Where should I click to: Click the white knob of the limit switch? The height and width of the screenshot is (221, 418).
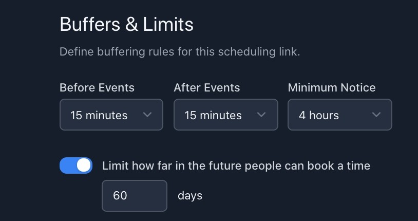84,165
